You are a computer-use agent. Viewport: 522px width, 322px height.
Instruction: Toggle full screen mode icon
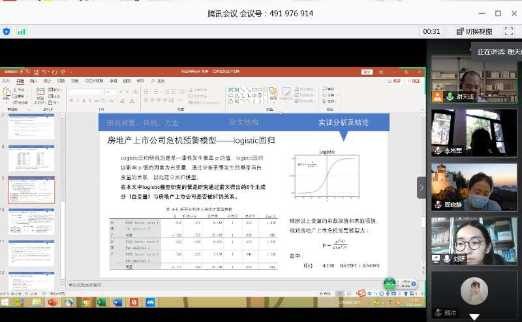[x=508, y=31]
